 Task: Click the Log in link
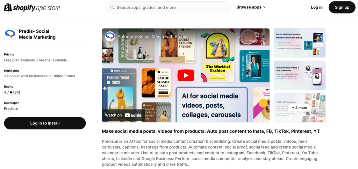point(317,7)
